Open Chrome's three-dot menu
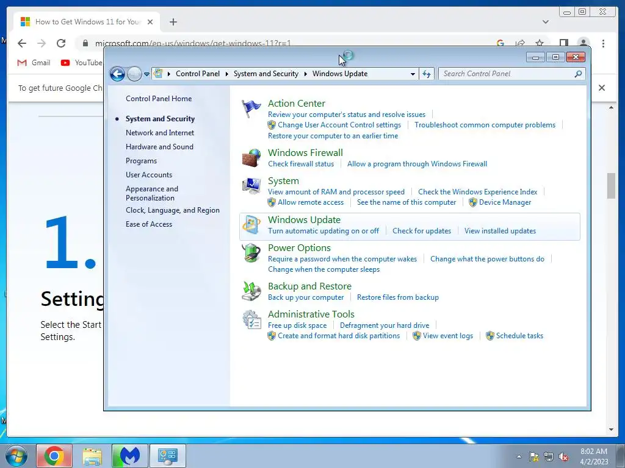 click(603, 43)
